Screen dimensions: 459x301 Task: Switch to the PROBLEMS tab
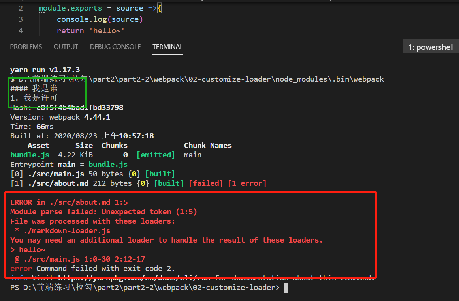pos(26,47)
